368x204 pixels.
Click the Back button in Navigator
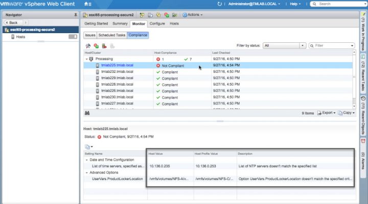13,22
